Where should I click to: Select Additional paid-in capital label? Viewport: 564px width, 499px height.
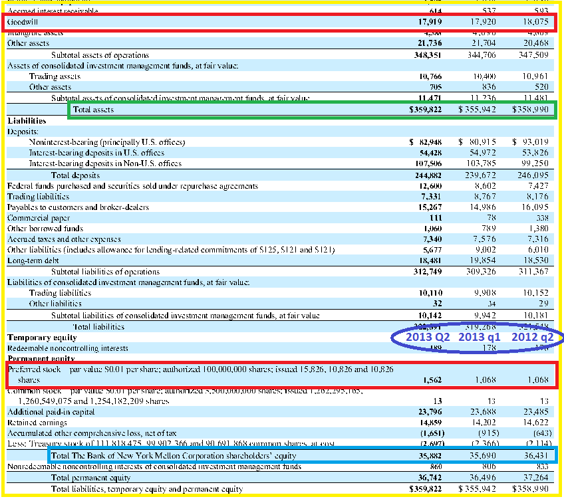(x=51, y=412)
